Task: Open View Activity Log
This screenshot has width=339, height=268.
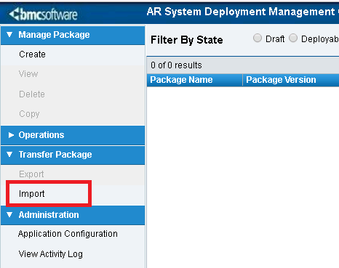Action: pos(51,254)
